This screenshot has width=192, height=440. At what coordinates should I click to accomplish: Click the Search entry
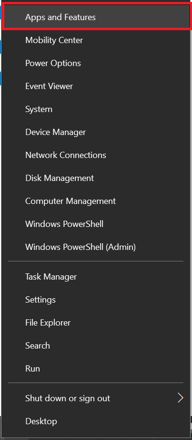(97, 346)
